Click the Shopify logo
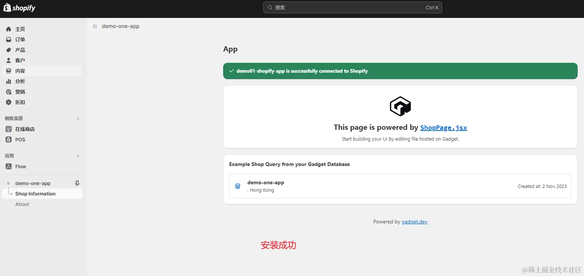The height and width of the screenshot is (276, 584). click(x=19, y=8)
